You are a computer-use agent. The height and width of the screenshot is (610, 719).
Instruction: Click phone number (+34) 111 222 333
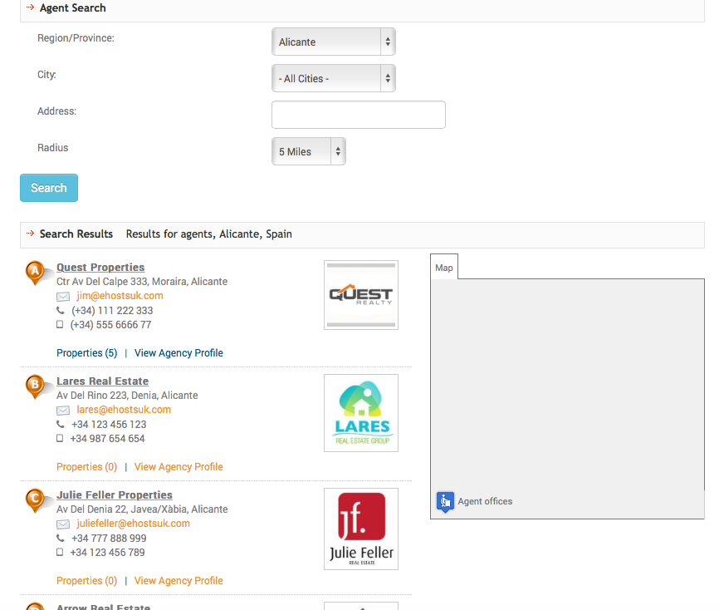pyautogui.click(x=112, y=311)
